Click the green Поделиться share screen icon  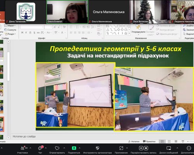click(74, 148)
